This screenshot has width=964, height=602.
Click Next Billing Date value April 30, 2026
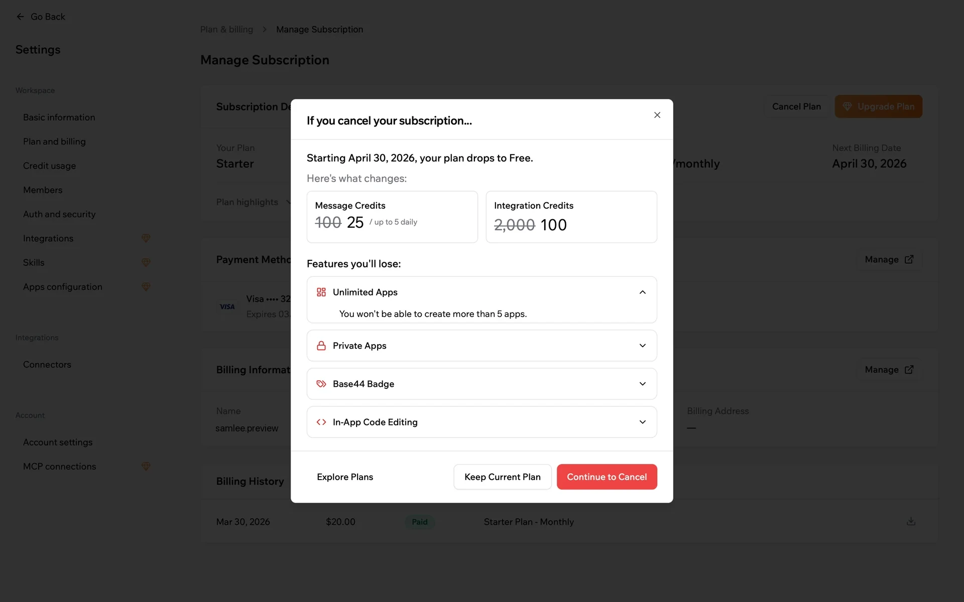coord(869,164)
